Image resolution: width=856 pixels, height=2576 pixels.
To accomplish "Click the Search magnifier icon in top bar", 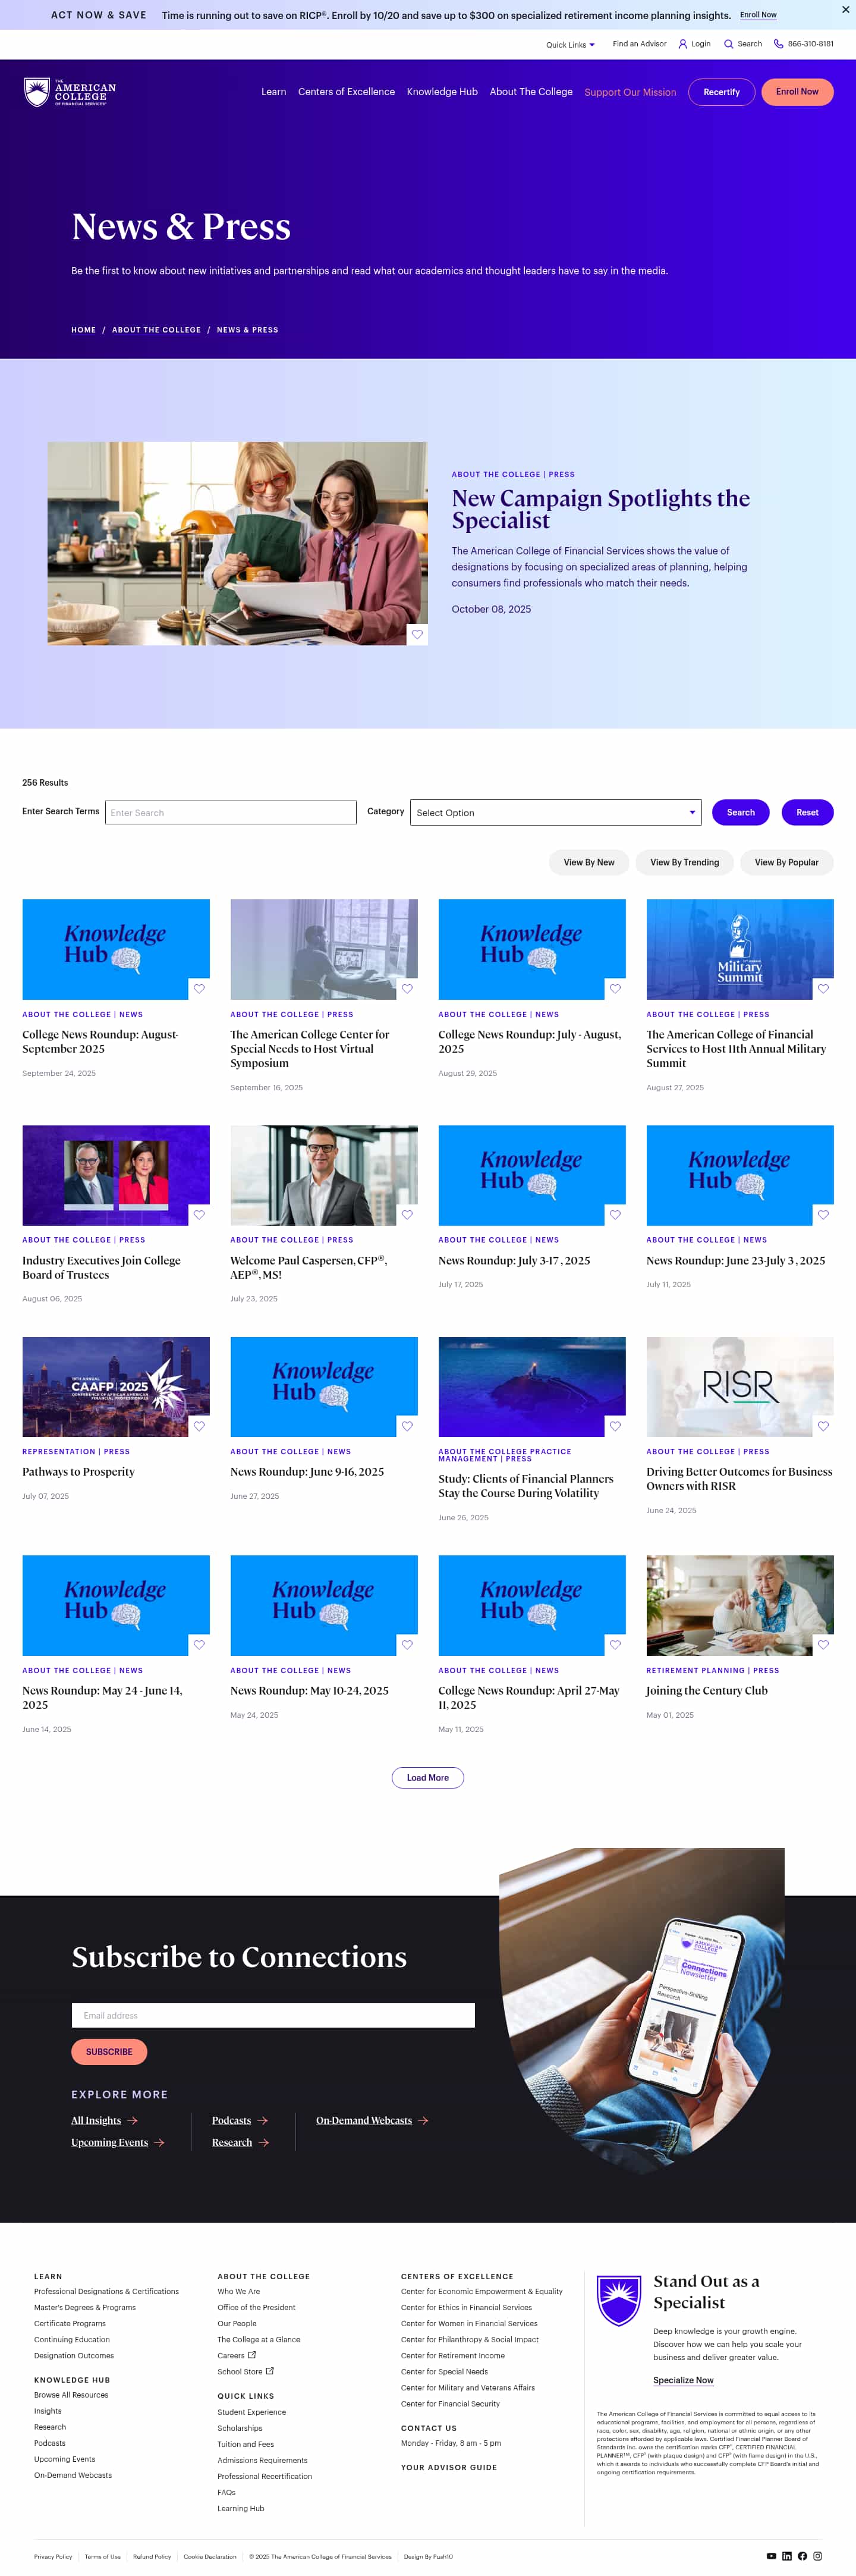I will [728, 44].
